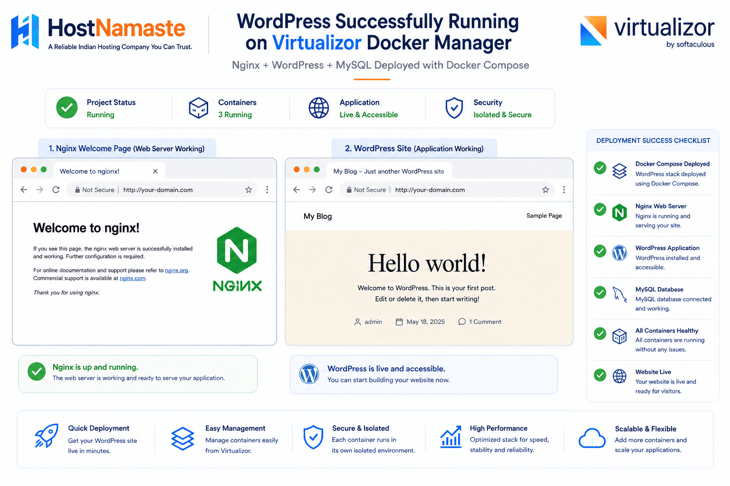Click the WordPress Application green check
Image resolution: width=730 pixels, height=486 pixels.
pos(600,251)
